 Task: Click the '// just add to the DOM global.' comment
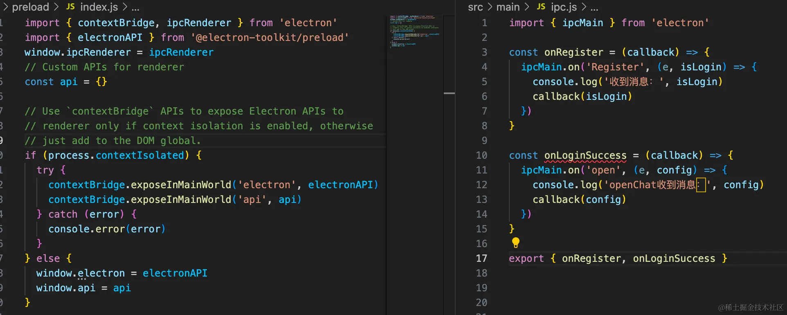pyautogui.click(x=113, y=141)
